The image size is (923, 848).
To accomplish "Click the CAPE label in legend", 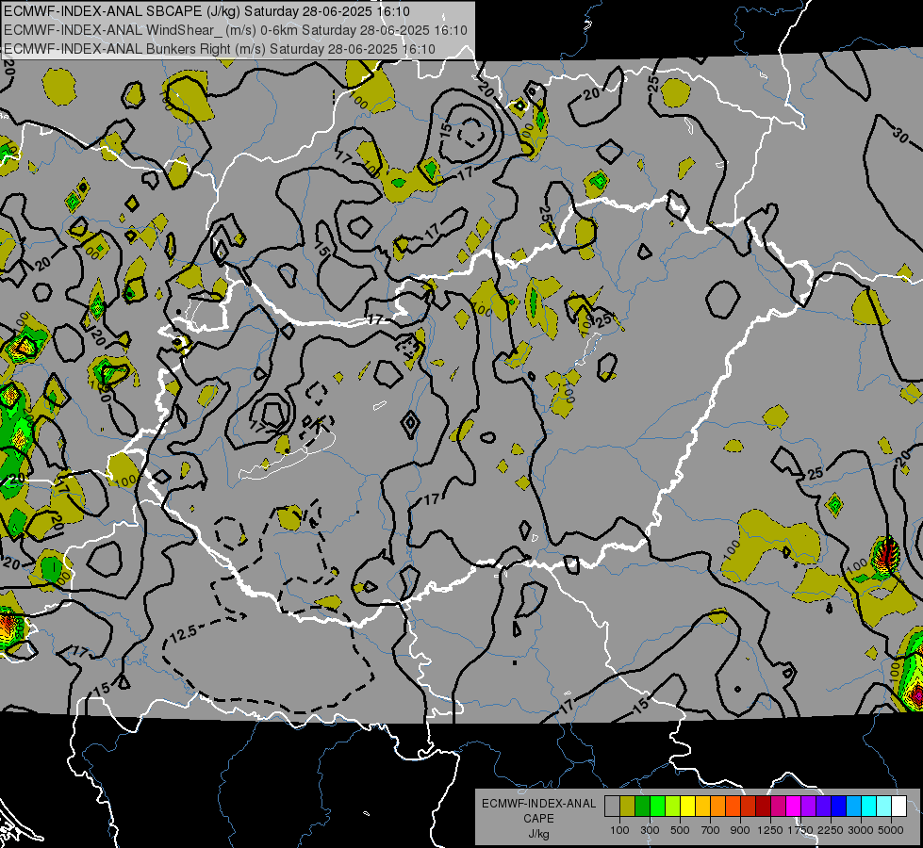I will [538, 819].
